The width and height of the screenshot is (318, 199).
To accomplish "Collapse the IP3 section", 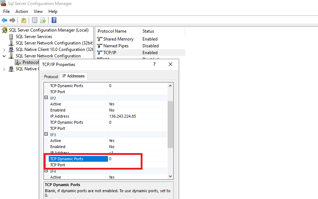I will [46, 134].
